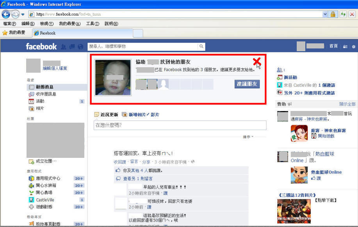Click the 搜尋人、地標和事物 search field
Viewport: 358px width, 227px height.
143,46
